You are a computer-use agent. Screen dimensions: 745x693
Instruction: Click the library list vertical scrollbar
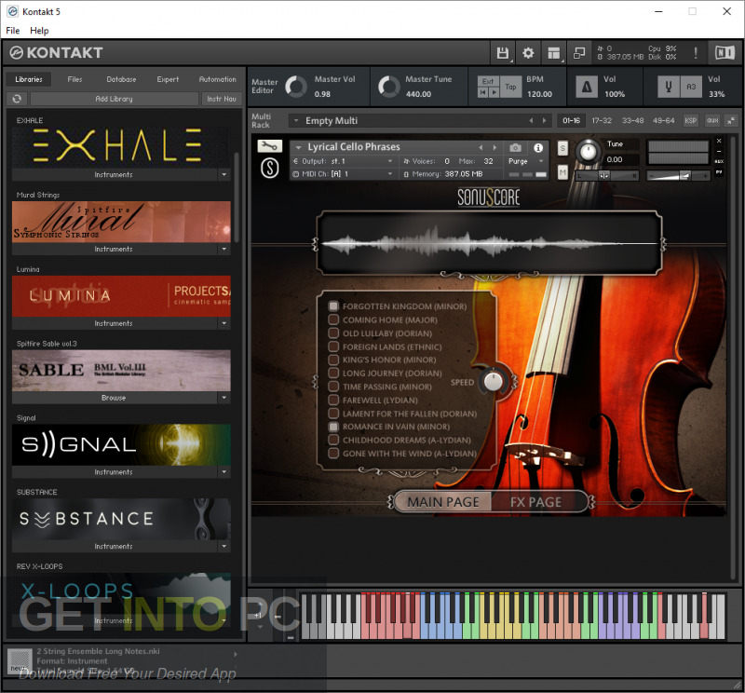pos(237,197)
